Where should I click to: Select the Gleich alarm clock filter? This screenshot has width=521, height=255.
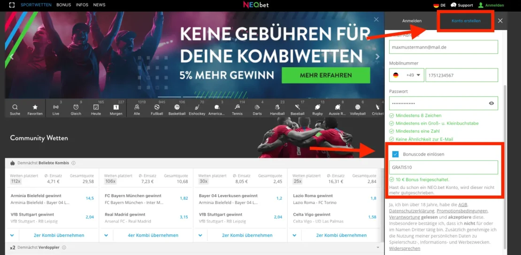[76, 107]
